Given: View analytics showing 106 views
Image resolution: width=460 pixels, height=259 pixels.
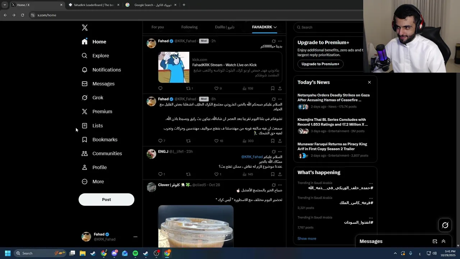Looking at the screenshot, I should click(248, 88).
